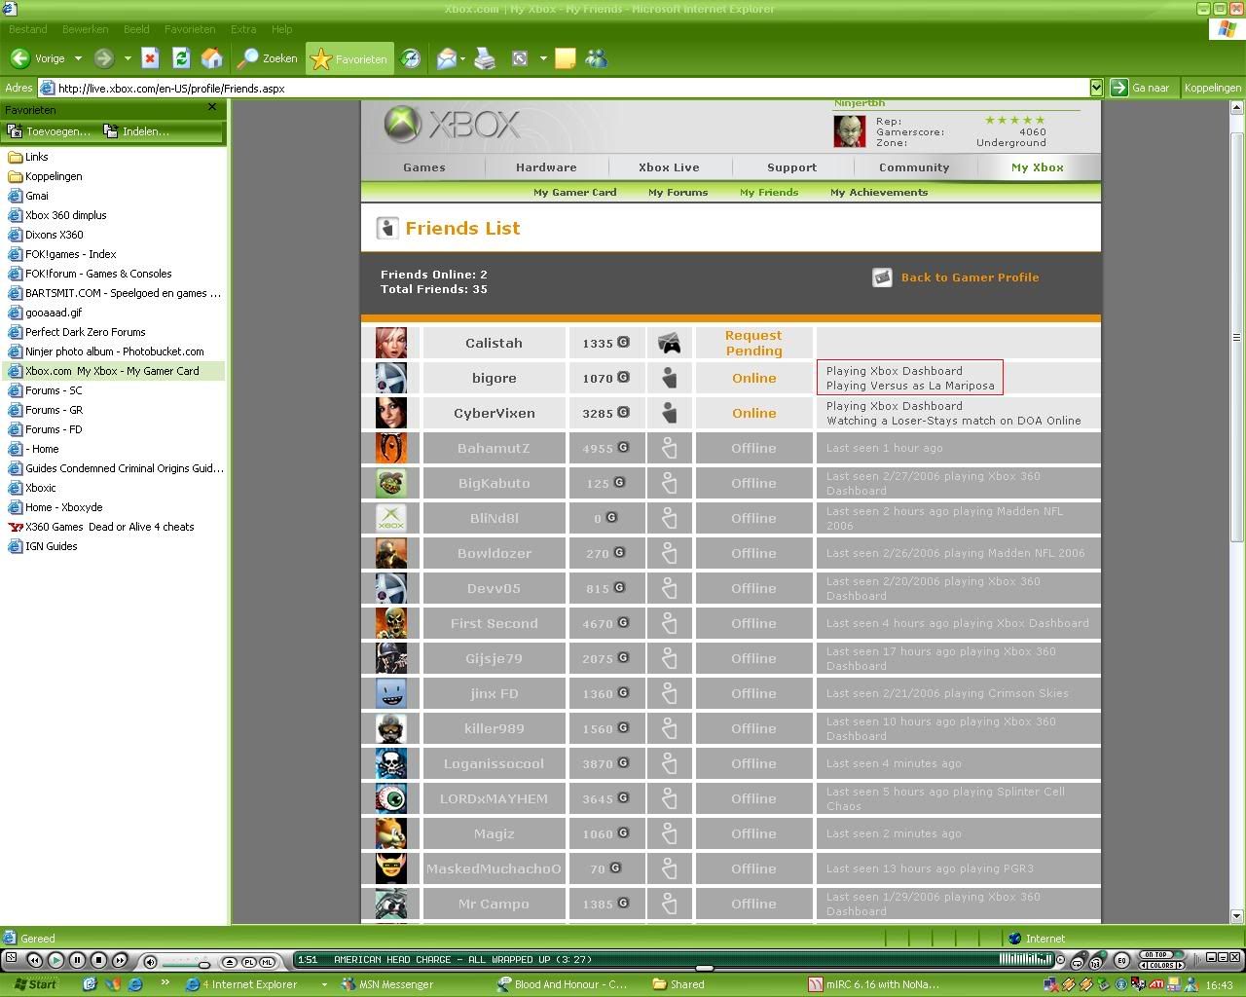Click the CyberVixen gamer picture

(391, 413)
